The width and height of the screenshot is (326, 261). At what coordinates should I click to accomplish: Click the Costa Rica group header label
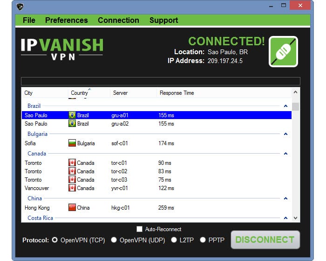pyautogui.click(x=40, y=218)
